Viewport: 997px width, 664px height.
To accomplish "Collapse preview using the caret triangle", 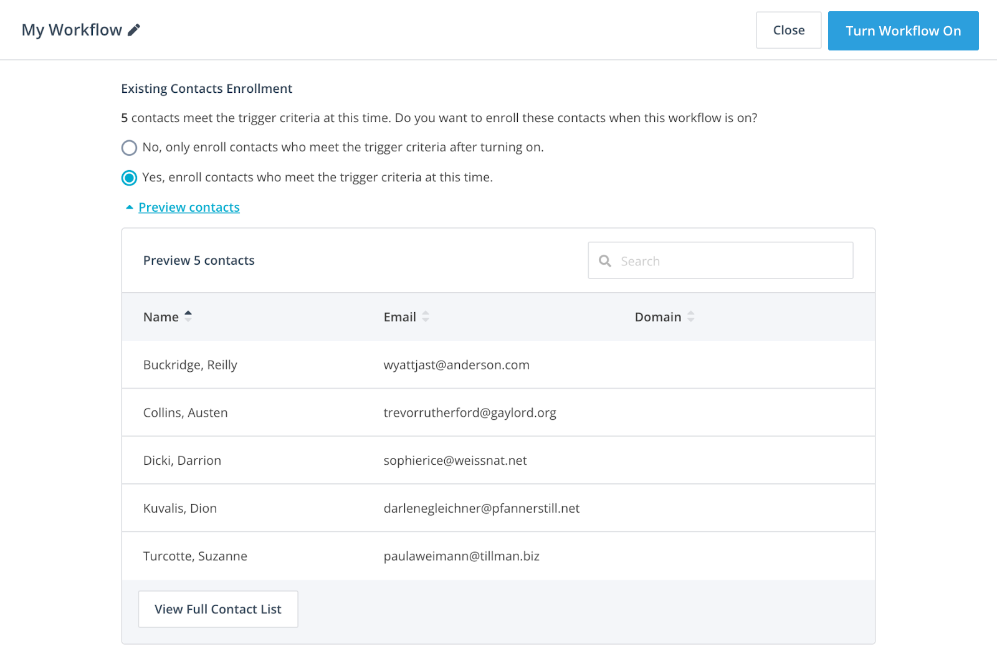I will pos(130,207).
